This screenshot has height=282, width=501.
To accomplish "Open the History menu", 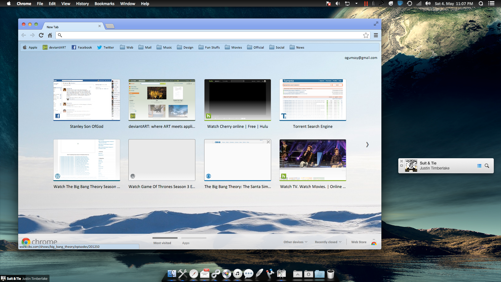I will click(x=82, y=4).
